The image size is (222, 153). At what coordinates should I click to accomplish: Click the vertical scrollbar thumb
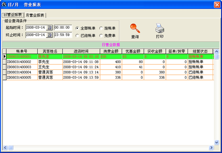pos(216,57)
